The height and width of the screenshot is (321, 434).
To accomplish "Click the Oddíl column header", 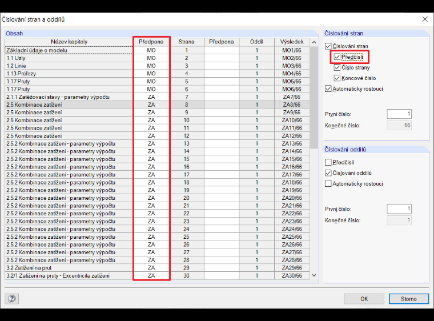I will tap(256, 42).
